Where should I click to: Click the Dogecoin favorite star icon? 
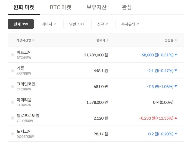tap(12, 134)
